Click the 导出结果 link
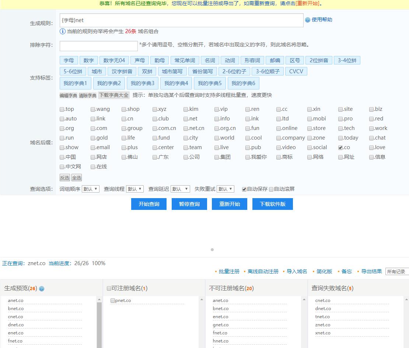The height and width of the screenshot is (348, 409). pyautogui.click(x=371, y=271)
